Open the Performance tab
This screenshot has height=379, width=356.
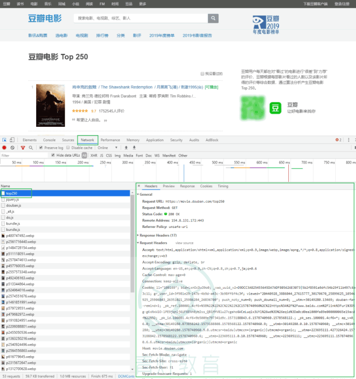110,140
